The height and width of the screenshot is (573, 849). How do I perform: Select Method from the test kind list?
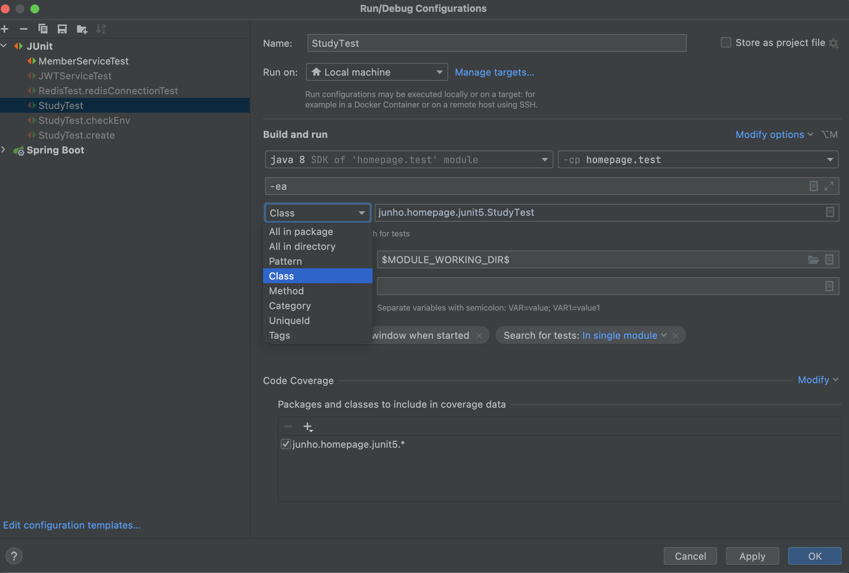[x=286, y=291]
